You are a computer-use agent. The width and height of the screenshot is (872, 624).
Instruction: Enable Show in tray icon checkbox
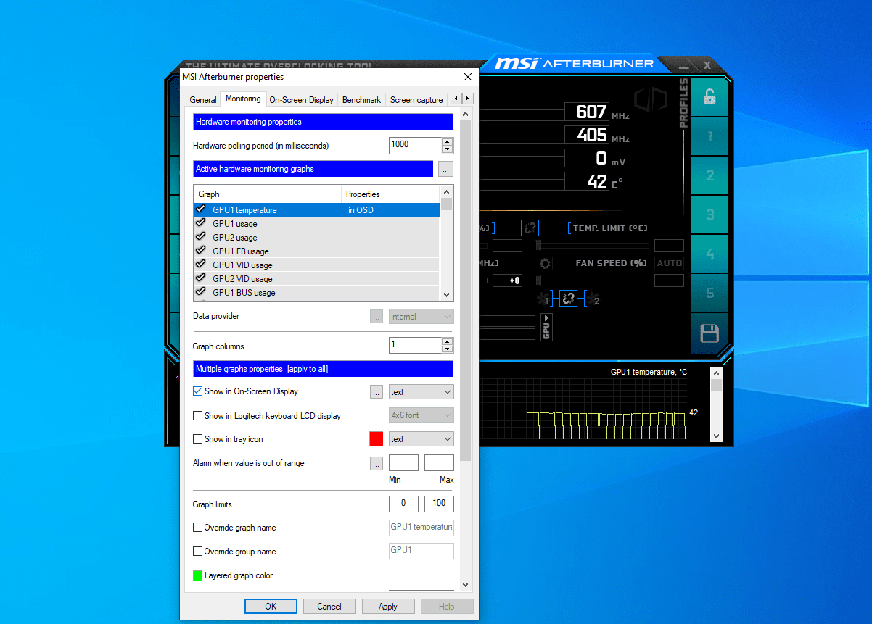198,439
